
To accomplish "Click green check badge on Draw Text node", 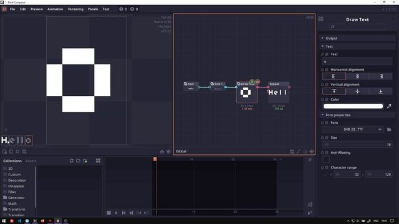I will pos(252,82).
